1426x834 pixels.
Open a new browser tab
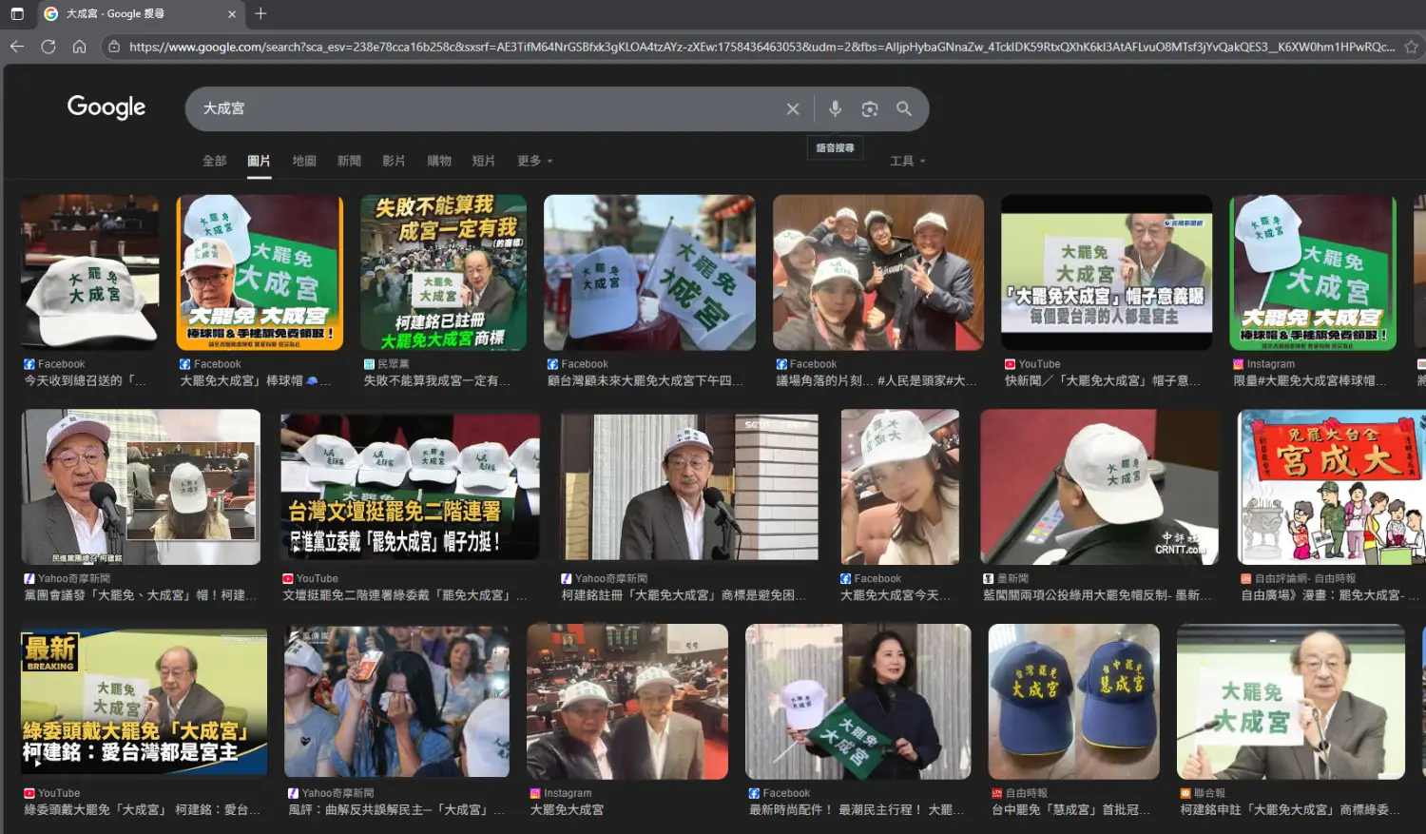[x=260, y=13]
